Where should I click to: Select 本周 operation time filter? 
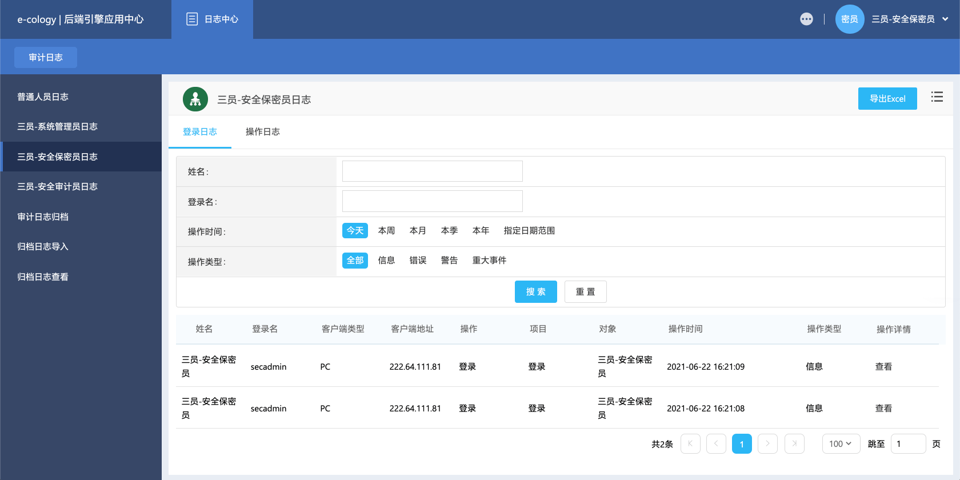coord(386,230)
